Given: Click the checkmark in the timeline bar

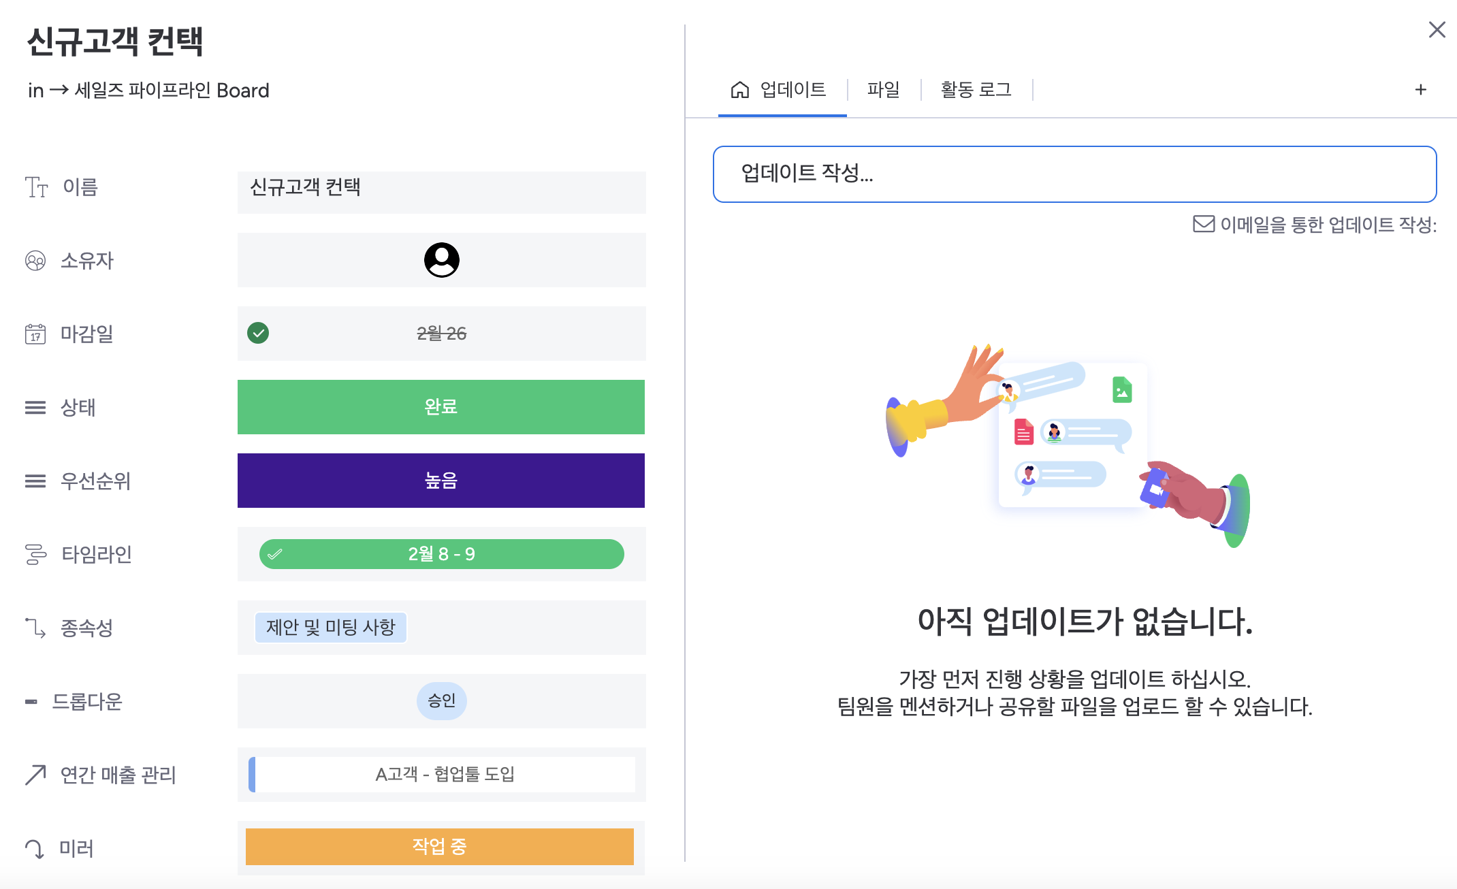Looking at the screenshot, I should (x=275, y=554).
